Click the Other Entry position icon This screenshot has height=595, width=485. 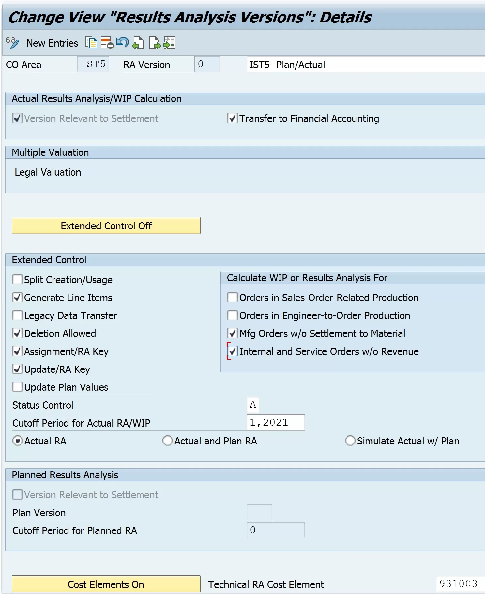tap(170, 43)
